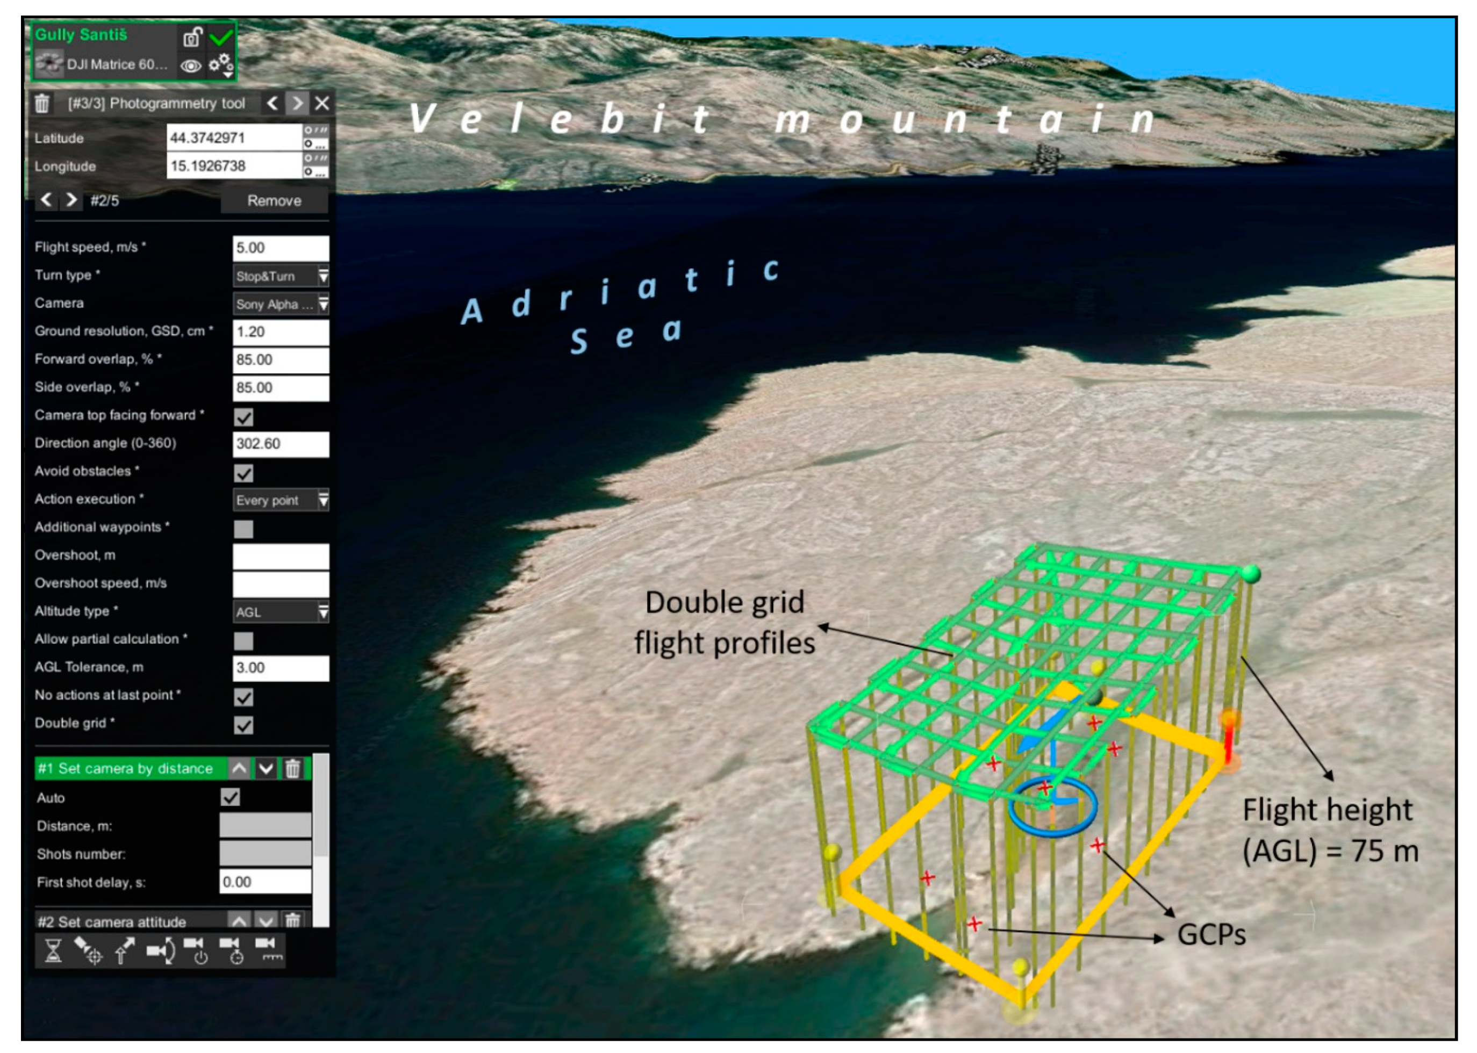The width and height of the screenshot is (1477, 1053).
Task: Move action #1 up with arrow
Action: click(x=239, y=768)
